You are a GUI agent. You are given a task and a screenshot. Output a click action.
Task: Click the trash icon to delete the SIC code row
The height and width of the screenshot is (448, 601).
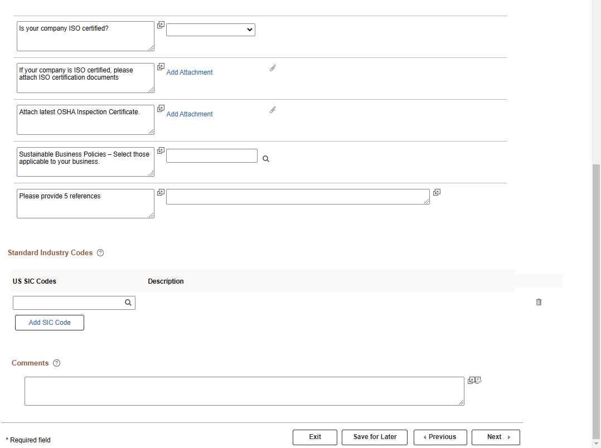pos(539,302)
